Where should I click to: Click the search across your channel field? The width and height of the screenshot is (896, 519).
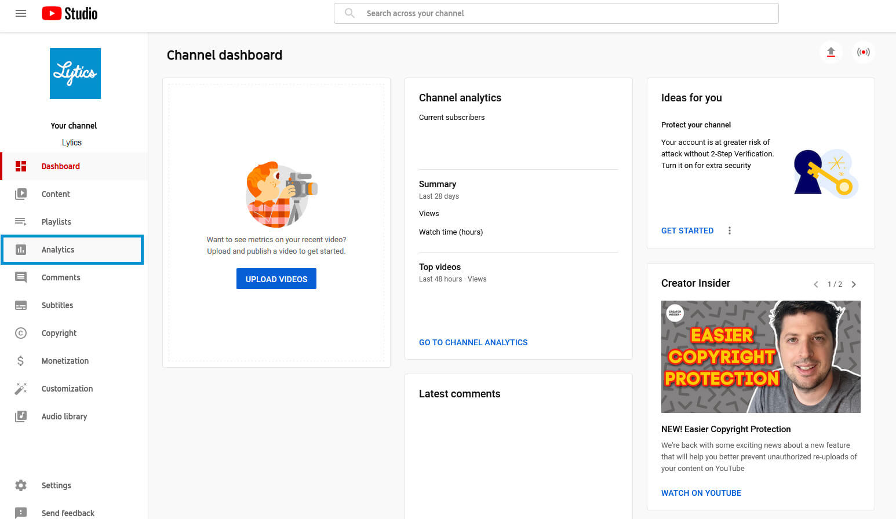click(556, 13)
